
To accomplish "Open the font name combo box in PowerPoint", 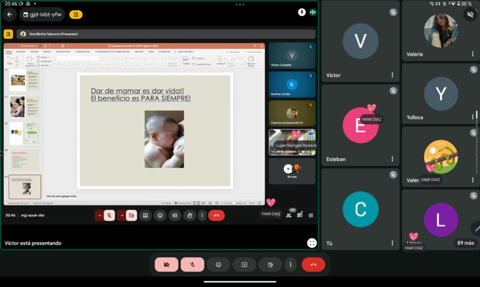I will pyautogui.click(x=73, y=58).
